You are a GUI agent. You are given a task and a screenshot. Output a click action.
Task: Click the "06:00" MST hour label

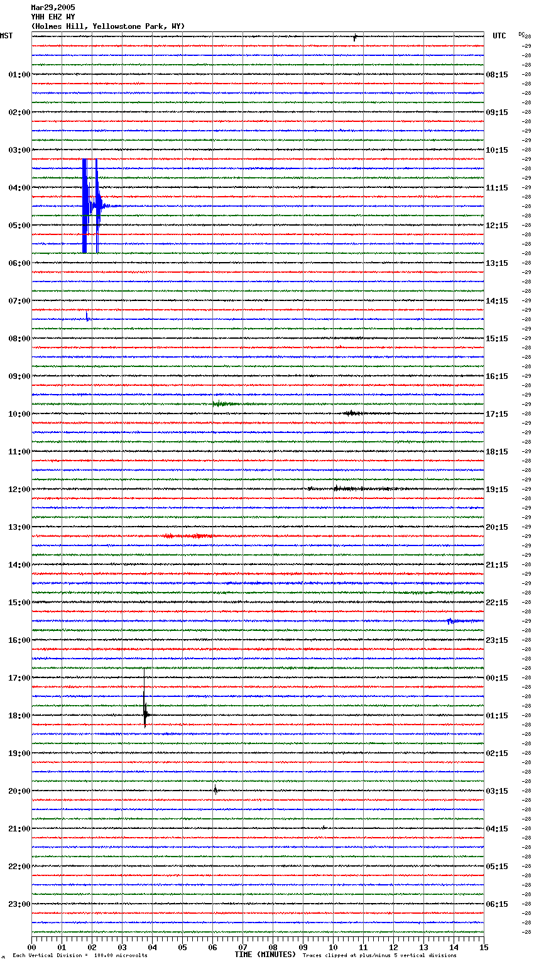tap(19, 263)
